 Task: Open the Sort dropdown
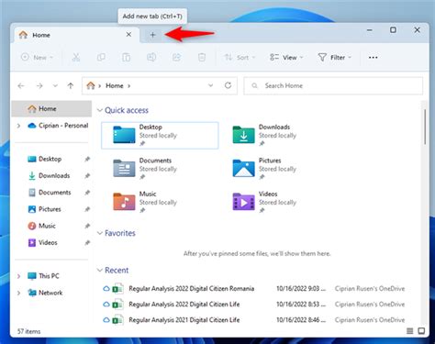click(240, 57)
